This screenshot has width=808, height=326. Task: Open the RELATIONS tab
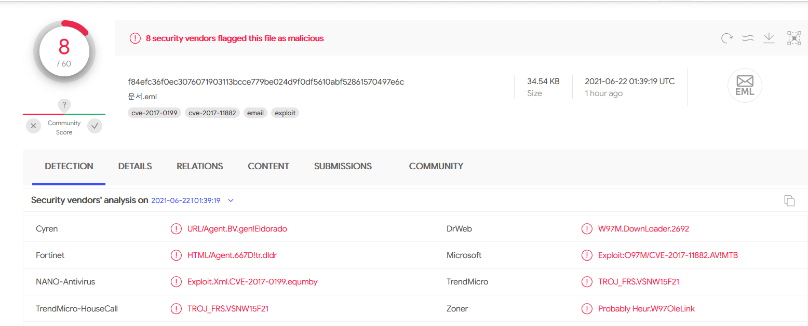pyautogui.click(x=200, y=166)
